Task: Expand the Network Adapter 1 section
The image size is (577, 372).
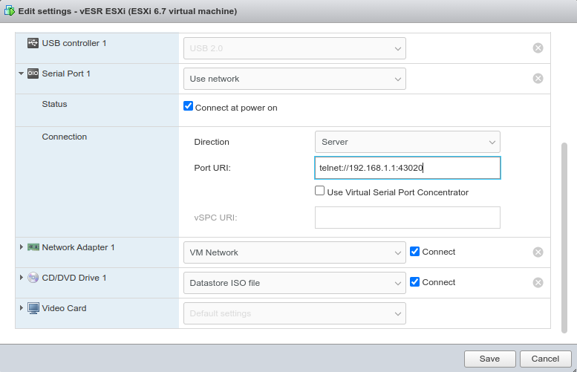Action: tap(22, 247)
